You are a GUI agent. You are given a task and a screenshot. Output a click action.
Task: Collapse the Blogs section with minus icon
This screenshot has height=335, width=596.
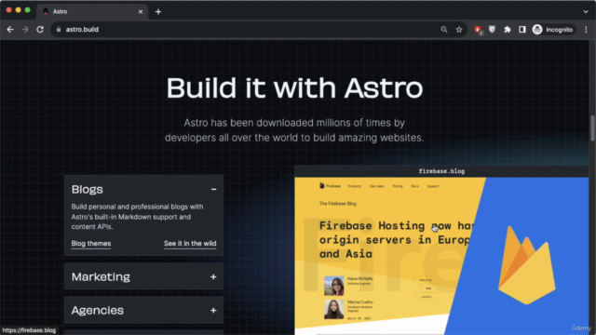pos(213,189)
